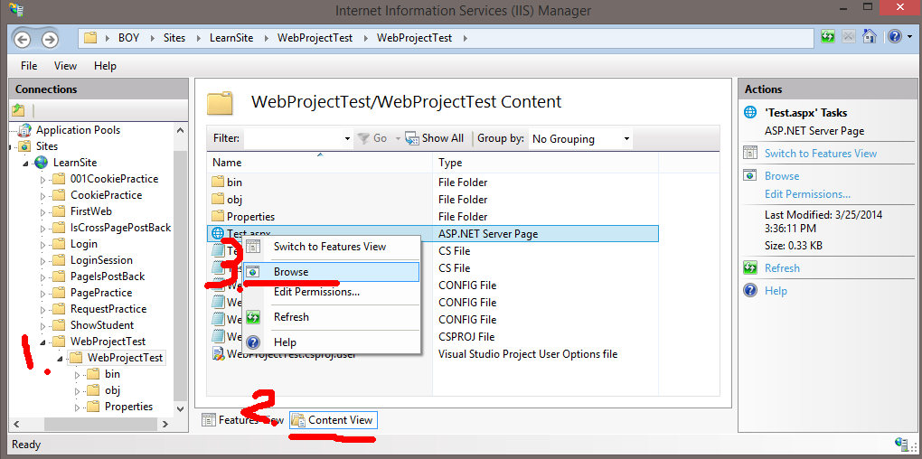
Task: Expand the ShowStudent tree node
Action: pos(42,325)
